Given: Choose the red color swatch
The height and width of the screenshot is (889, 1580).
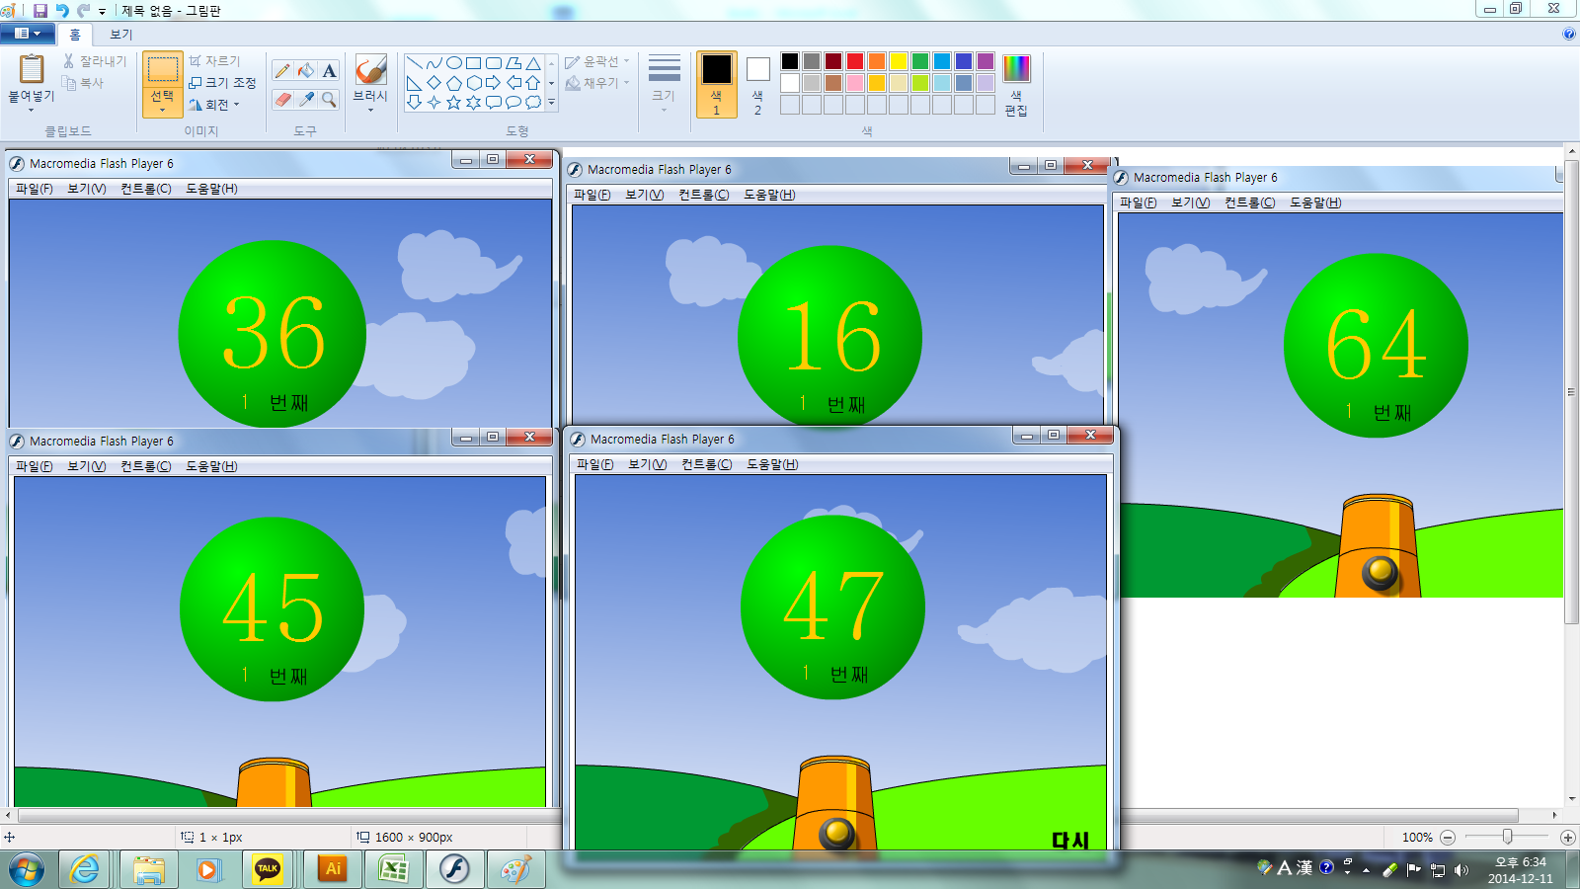Looking at the screenshot, I should 855,61.
